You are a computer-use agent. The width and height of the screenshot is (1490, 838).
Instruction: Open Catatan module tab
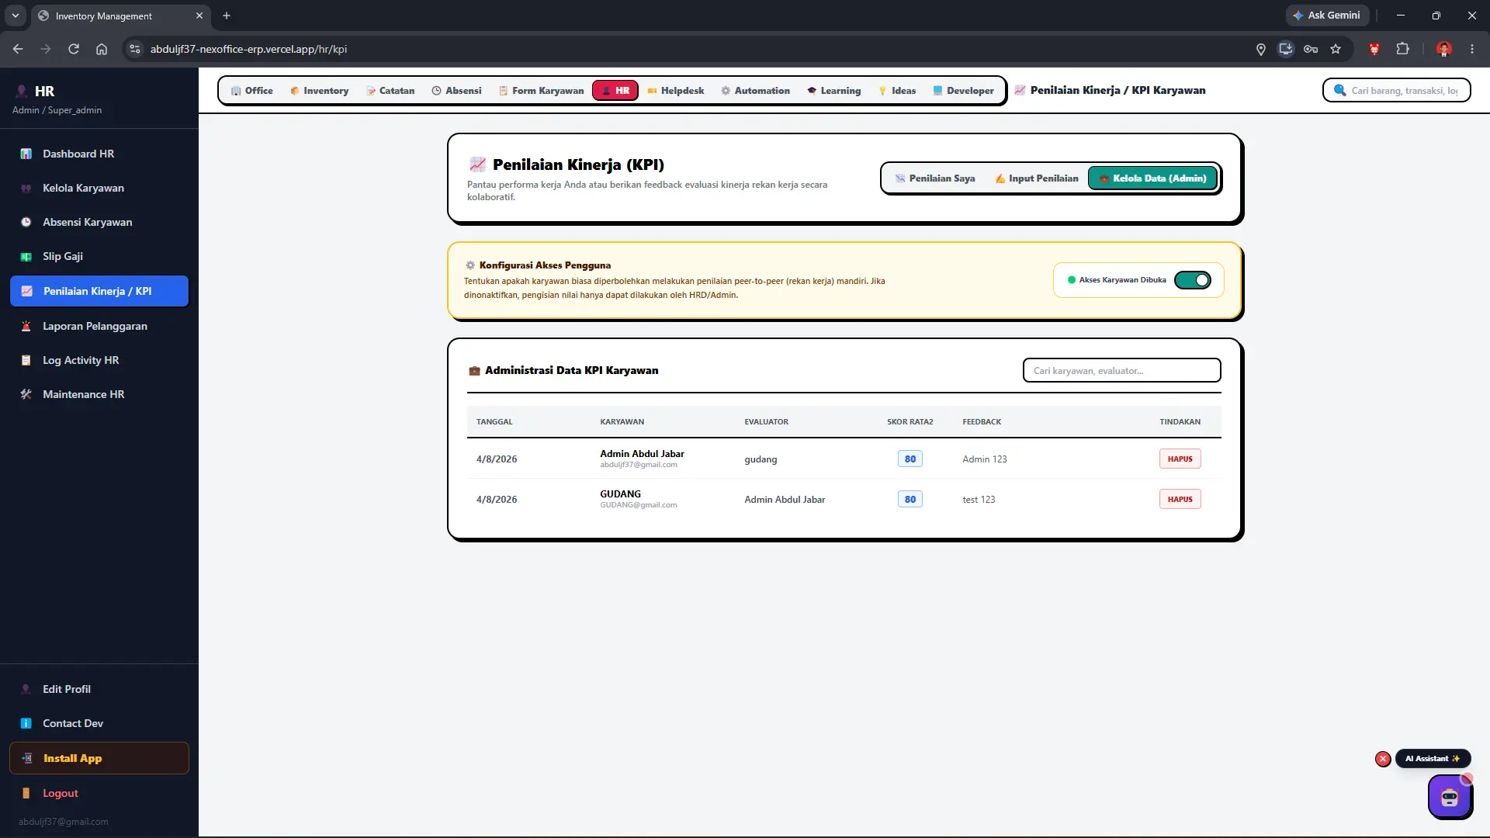390,91
